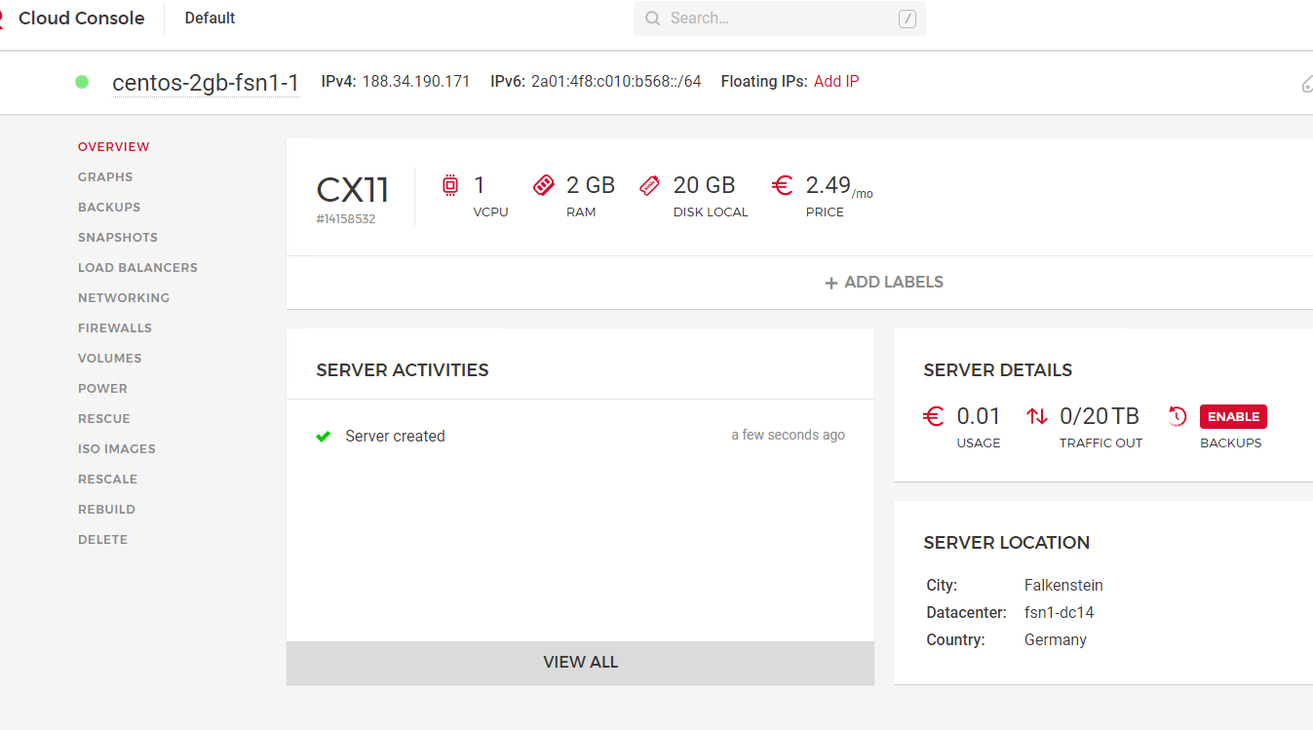The width and height of the screenshot is (1313, 730).
Task: Go to Volumes in sidebar
Action: click(110, 359)
